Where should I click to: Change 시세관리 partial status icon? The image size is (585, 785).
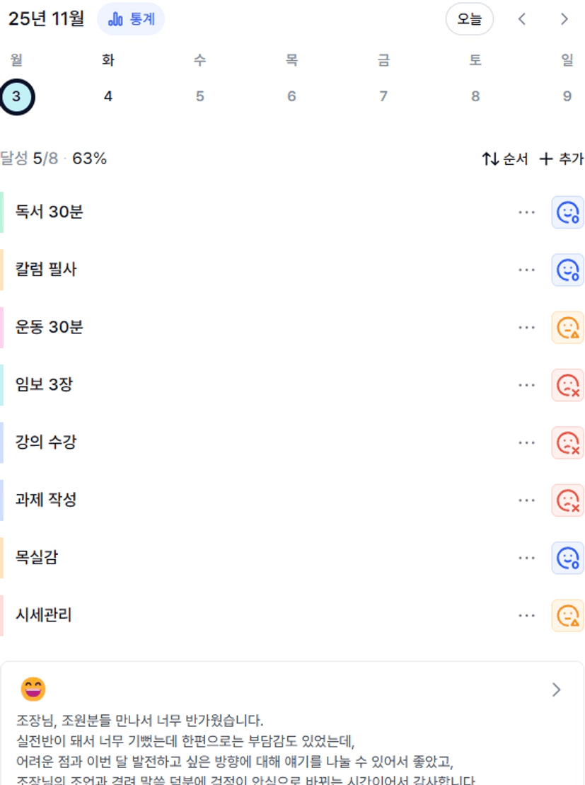click(567, 615)
